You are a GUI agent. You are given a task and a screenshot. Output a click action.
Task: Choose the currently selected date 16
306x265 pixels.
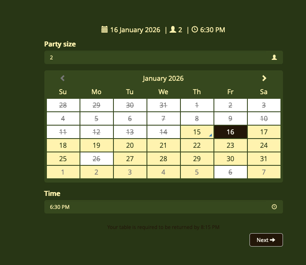click(x=230, y=132)
